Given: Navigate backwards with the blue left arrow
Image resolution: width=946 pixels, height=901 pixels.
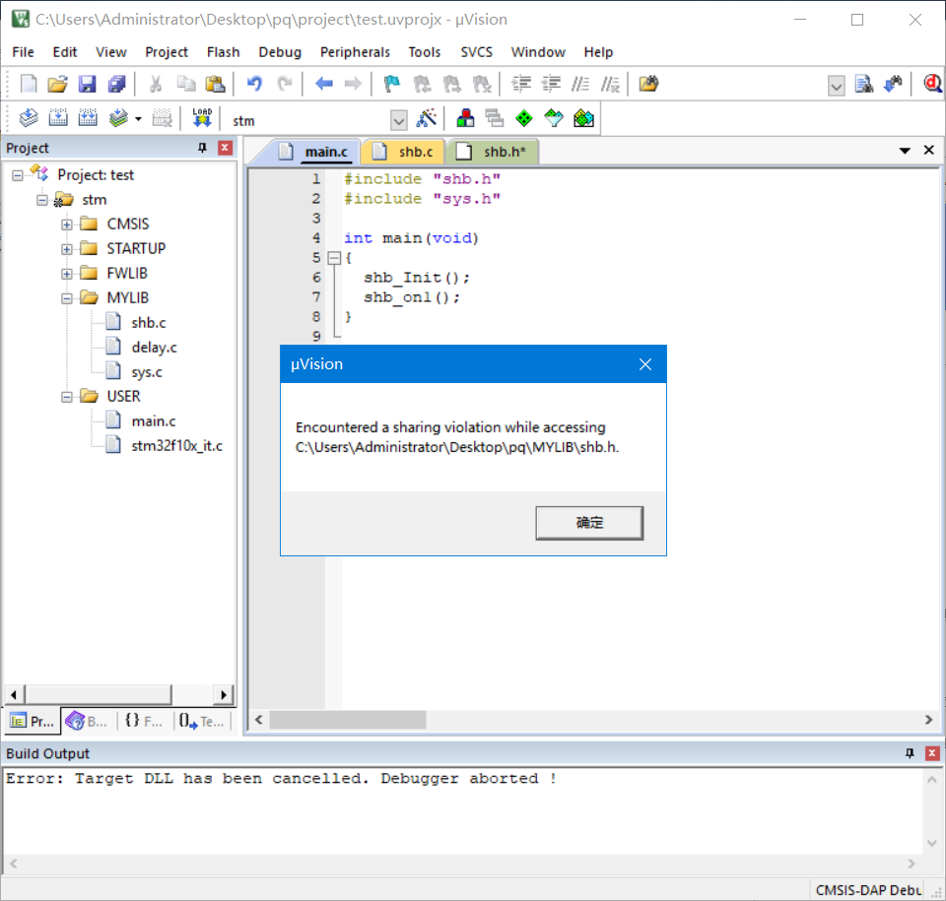Looking at the screenshot, I should [323, 84].
